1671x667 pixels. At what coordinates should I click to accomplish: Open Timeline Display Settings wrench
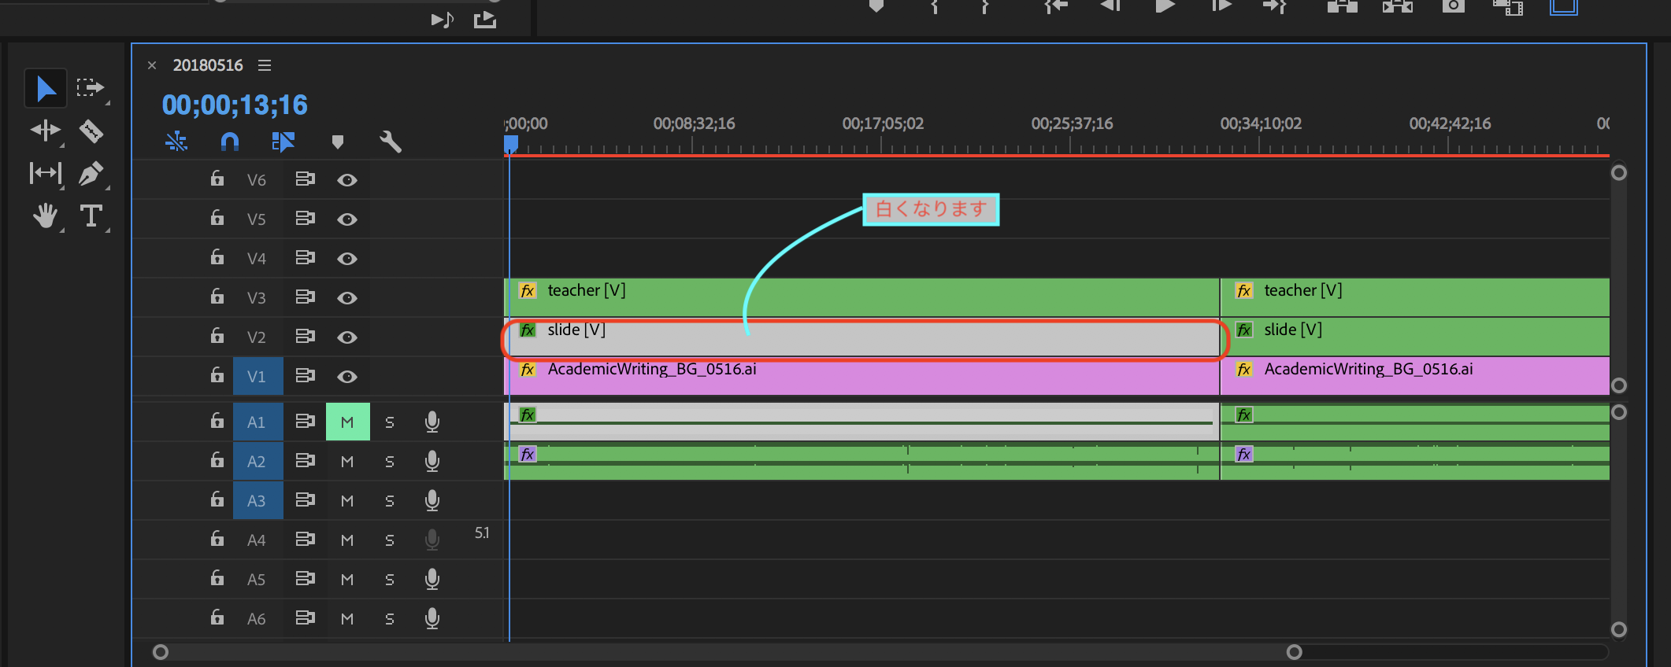391,142
